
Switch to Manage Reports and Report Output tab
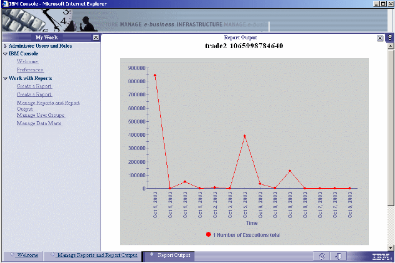tap(97, 255)
